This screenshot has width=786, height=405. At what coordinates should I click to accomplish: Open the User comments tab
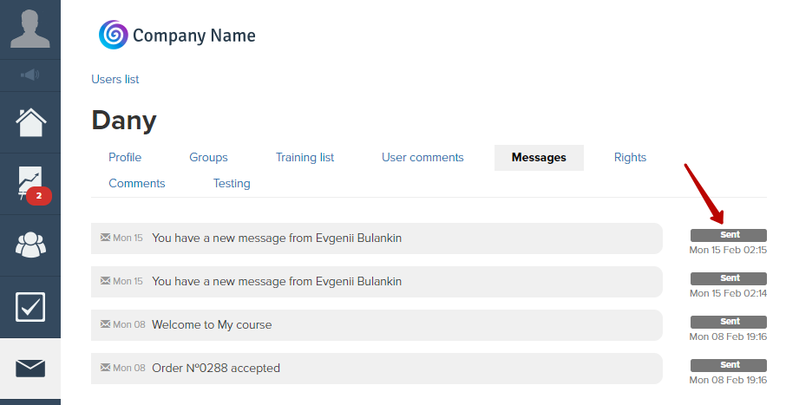(x=422, y=157)
